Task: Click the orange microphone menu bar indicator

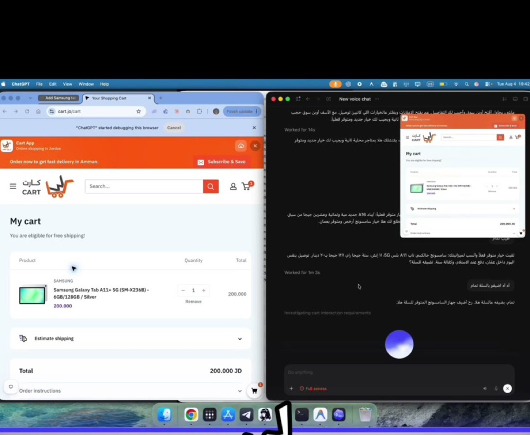Action: click(x=336, y=84)
